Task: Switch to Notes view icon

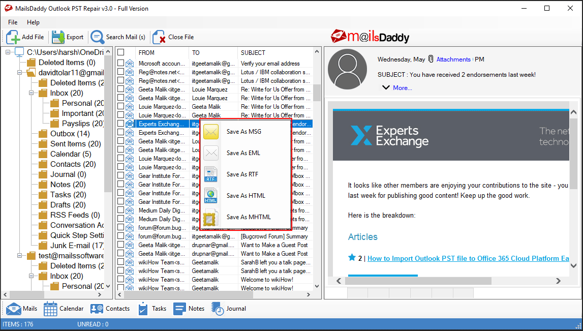Action: [x=179, y=308]
